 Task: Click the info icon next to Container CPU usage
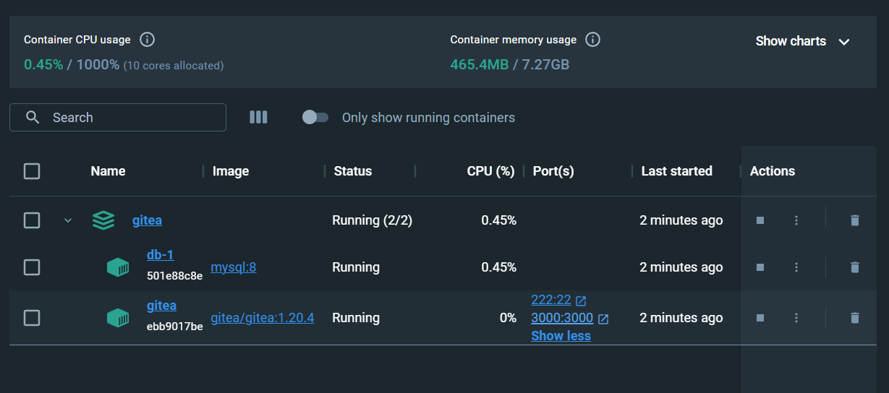[x=147, y=40]
